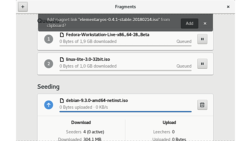Image resolution: width=251 pixels, height=141 pixels.
Task: Click the blue upload arrow icon
Action: pos(49,105)
